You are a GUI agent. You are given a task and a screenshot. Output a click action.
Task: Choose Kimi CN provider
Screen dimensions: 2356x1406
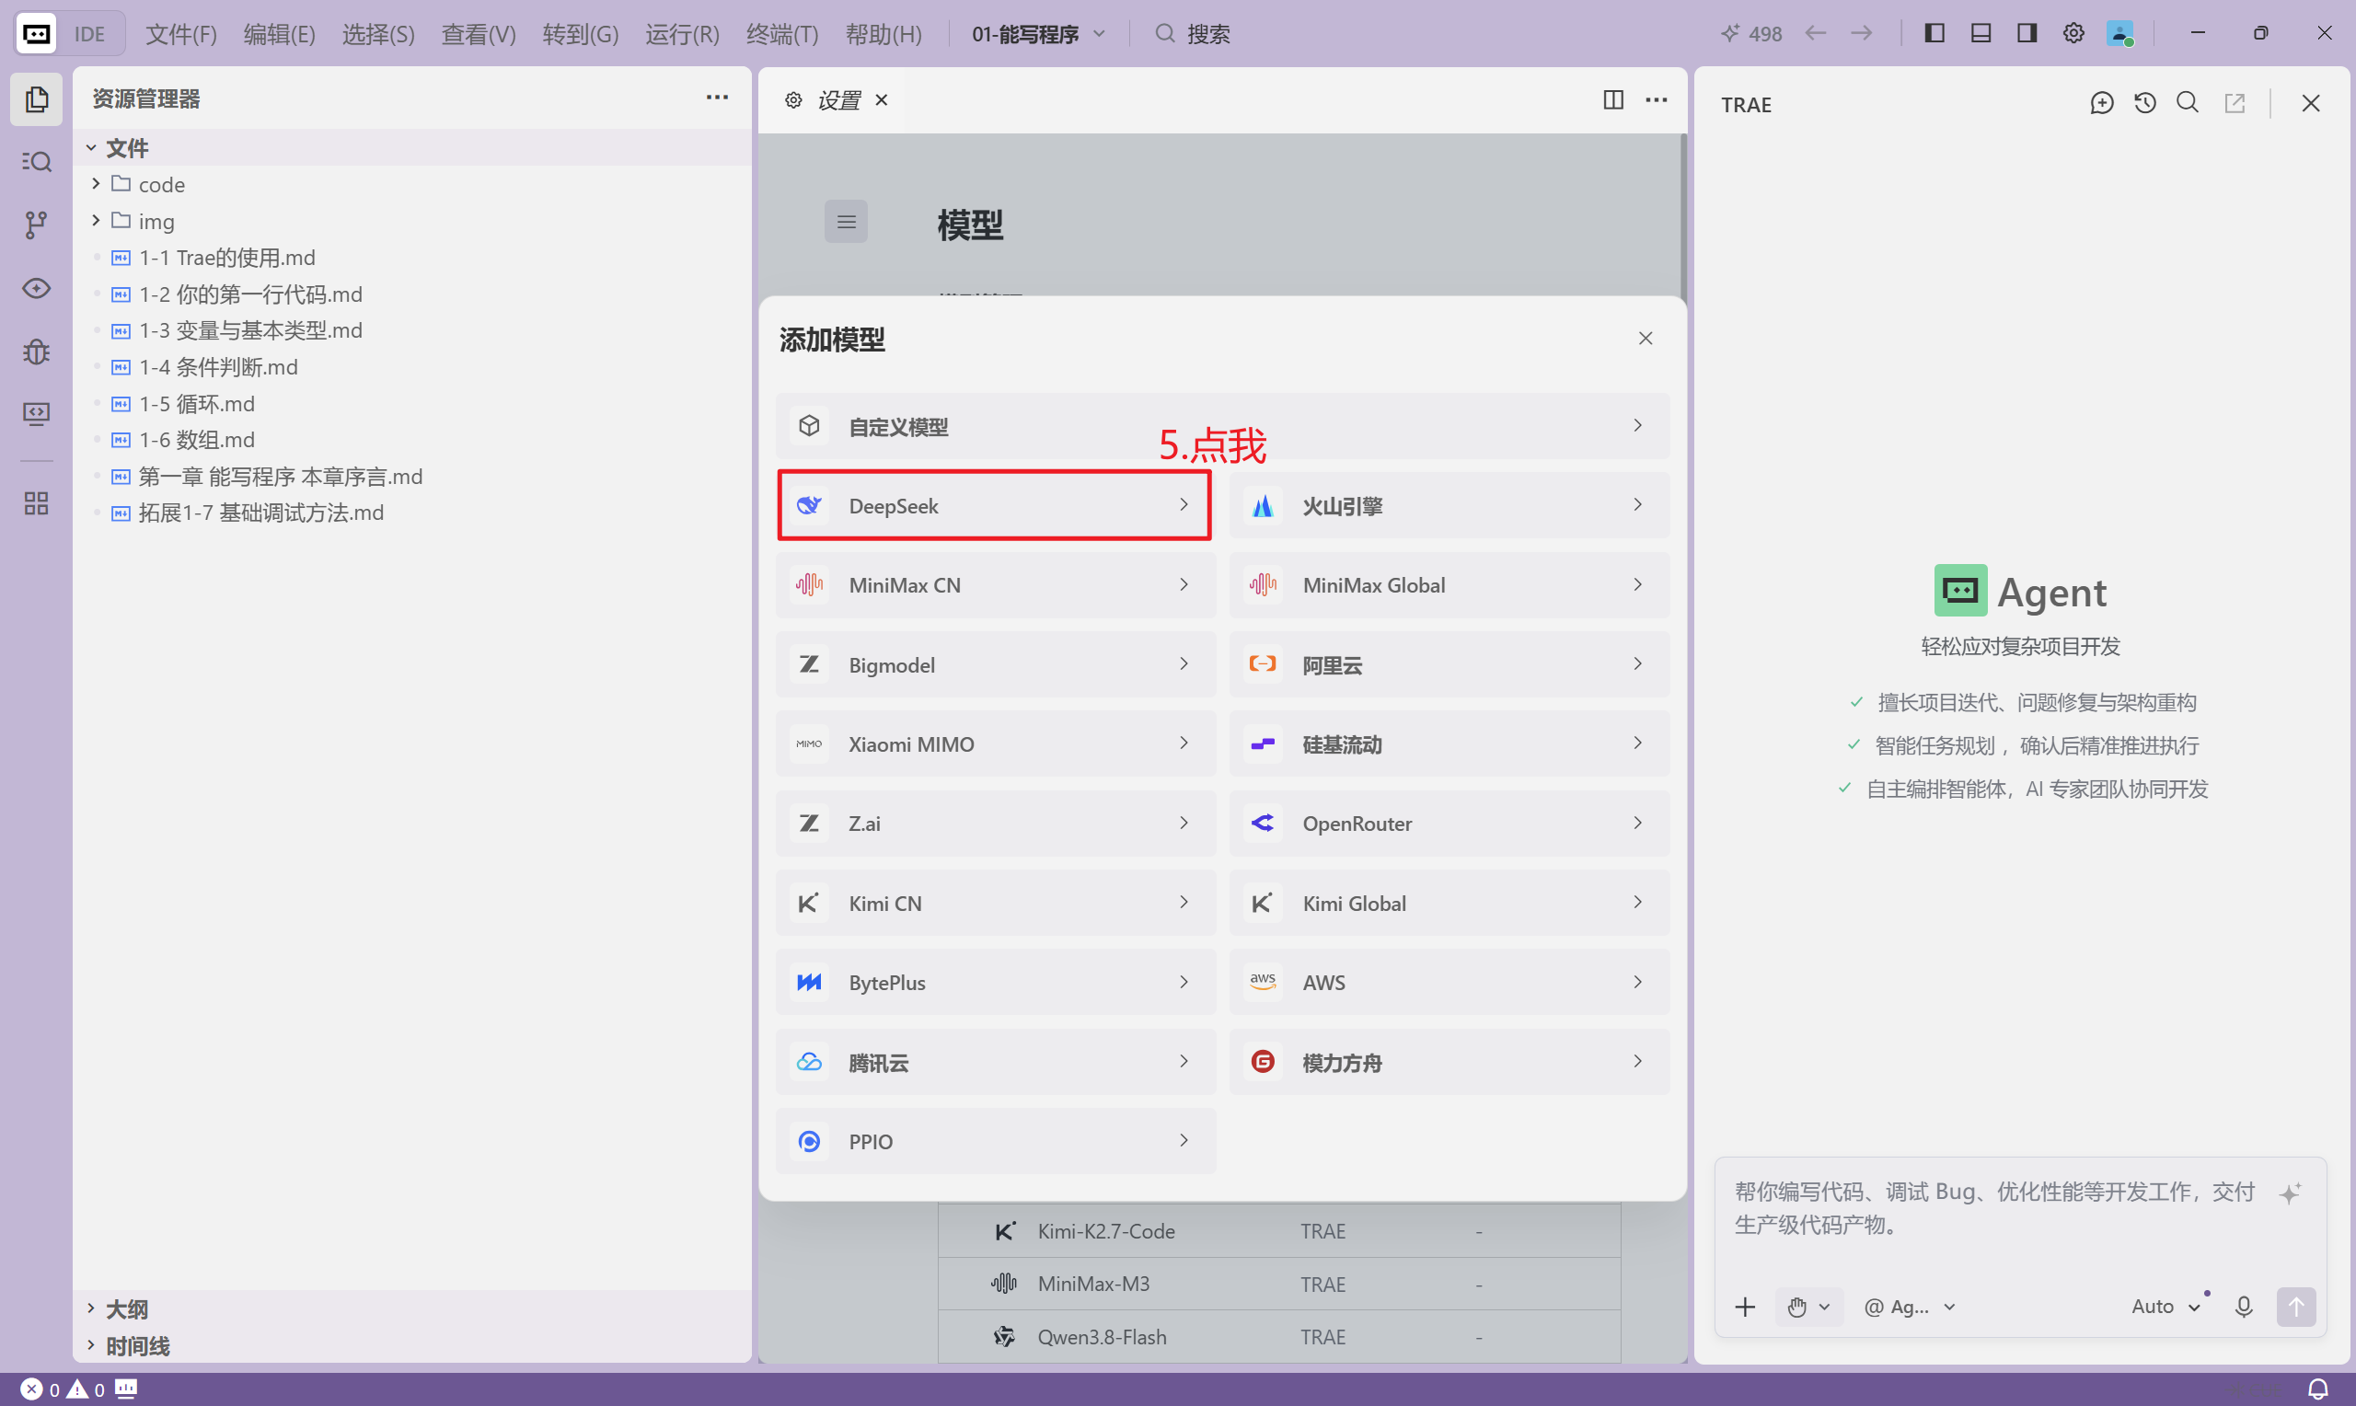[x=996, y=903]
